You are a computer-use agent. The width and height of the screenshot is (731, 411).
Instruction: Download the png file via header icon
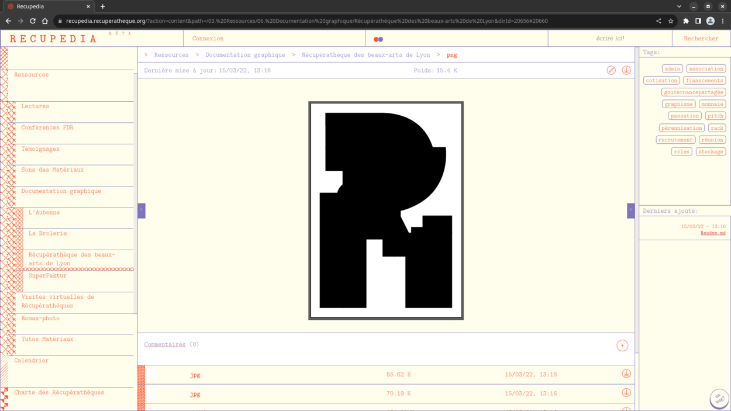tap(626, 70)
